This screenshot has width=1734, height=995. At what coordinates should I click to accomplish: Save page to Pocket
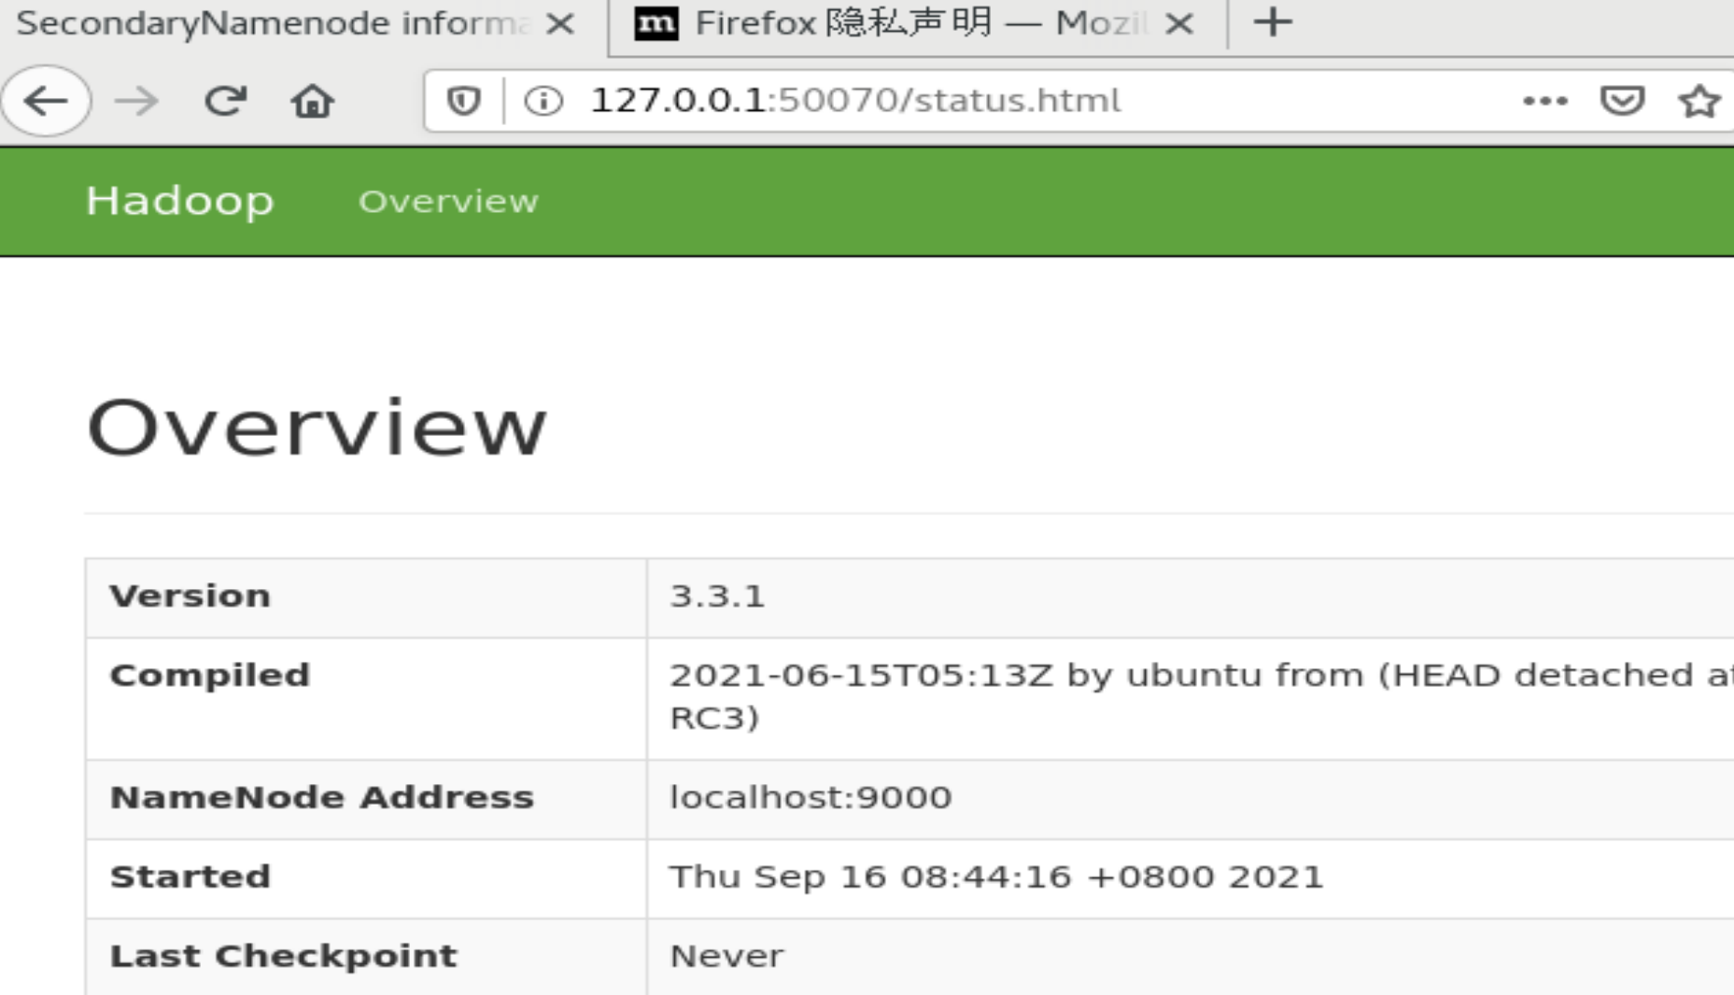coord(1622,101)
